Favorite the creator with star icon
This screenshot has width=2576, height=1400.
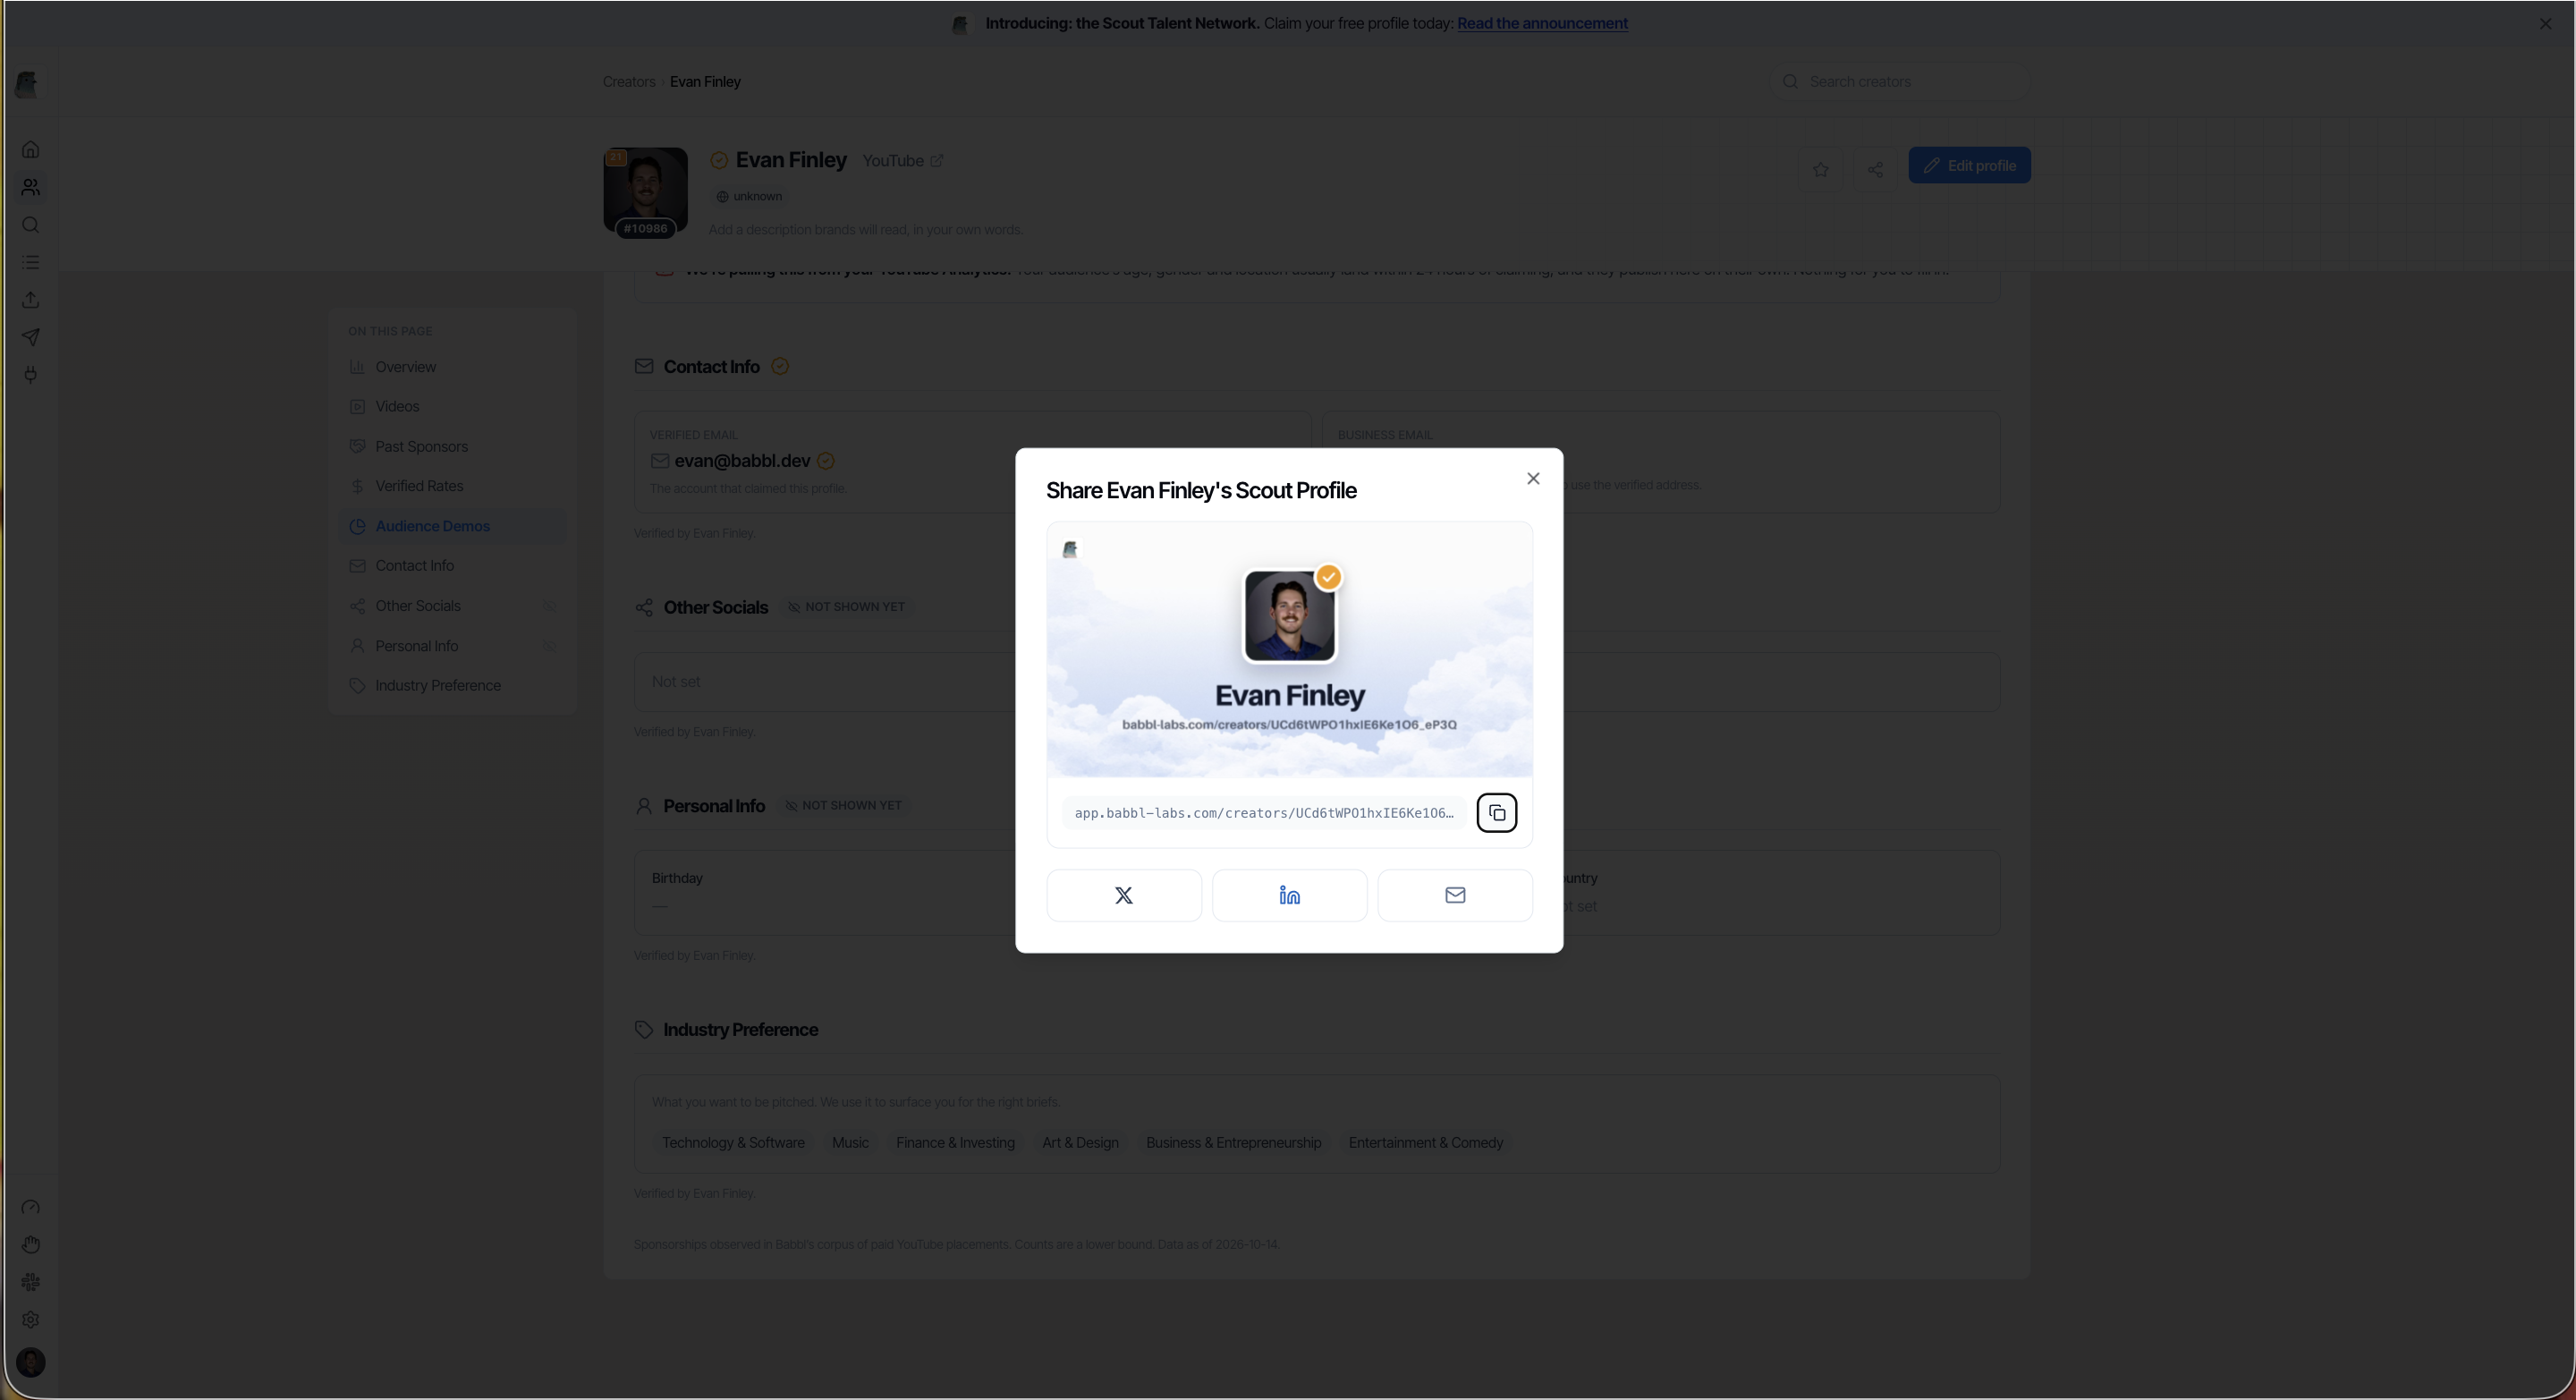coord(1820,169)
